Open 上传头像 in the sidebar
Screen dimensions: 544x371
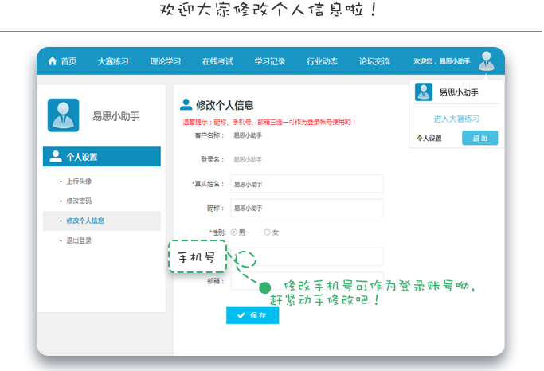tap(79, 182)
